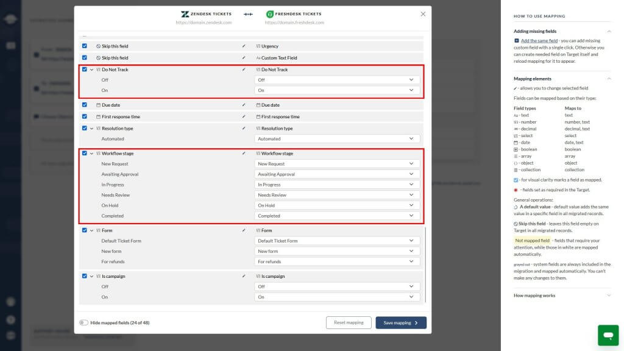Image resolution: width=624 pixels, height=351 pixels.
Task: Click the Reset mapping button
Action: [x=348, y=322]
